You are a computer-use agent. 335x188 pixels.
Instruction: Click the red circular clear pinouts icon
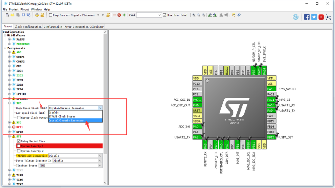point(119,15)
